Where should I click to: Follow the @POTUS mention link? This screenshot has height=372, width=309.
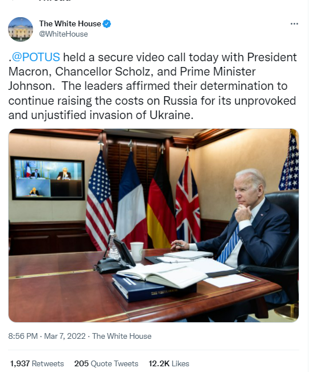tap(36, 57)
